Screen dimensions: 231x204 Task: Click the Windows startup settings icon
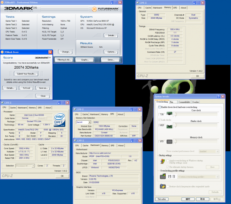tap(163, 161)
